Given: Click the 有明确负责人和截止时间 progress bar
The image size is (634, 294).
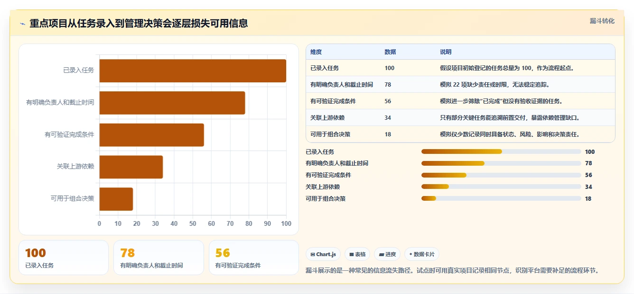Looking at the screenshot, I should click(501, 163).
